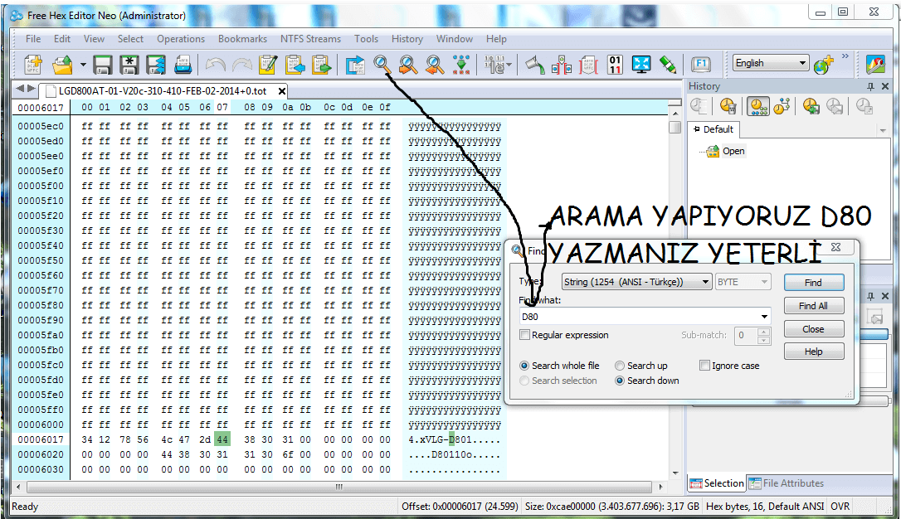
Task: Open the NTFS Streams menu
Action: 310,39
